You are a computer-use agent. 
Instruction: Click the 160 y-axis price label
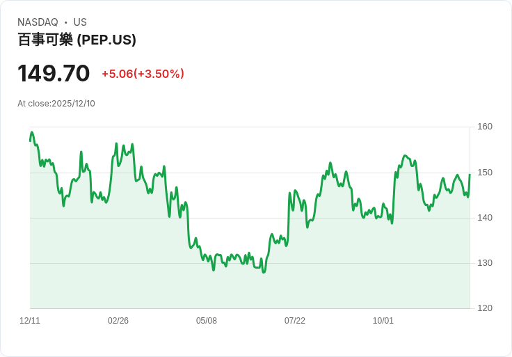pyautogui.click(x=485, y=127)
